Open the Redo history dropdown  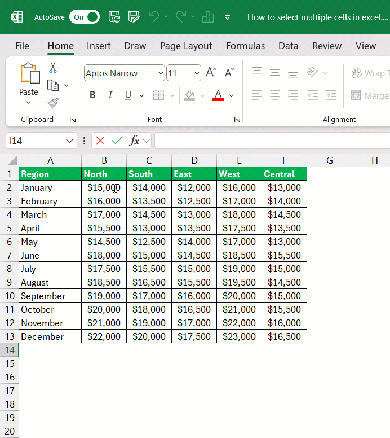[x=193, y=17]
